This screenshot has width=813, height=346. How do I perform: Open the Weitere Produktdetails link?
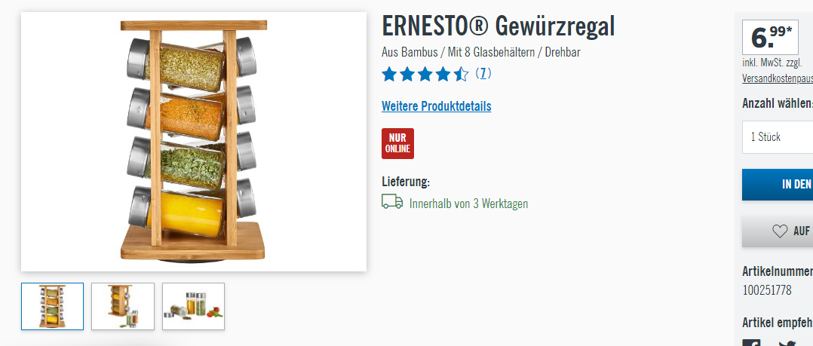[436, 106]
